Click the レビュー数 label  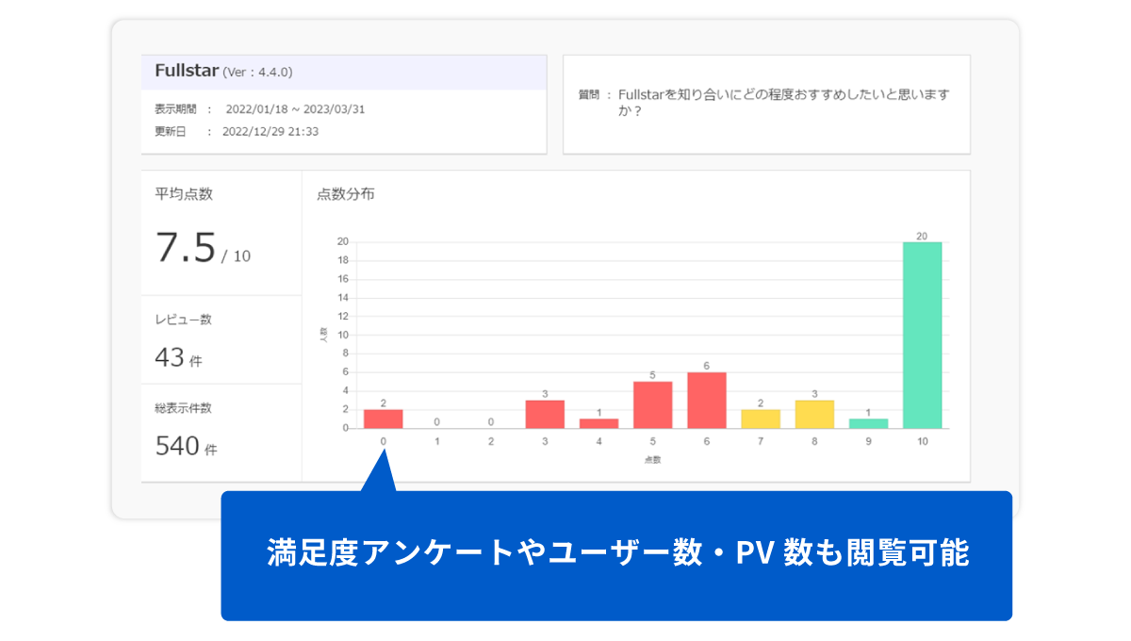183,320
